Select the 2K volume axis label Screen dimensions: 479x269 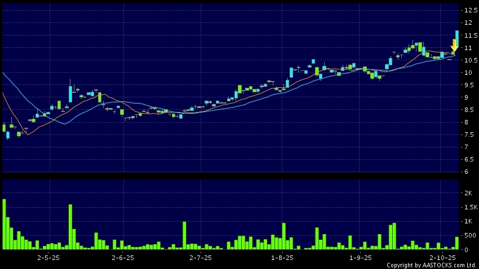(467, 193)
